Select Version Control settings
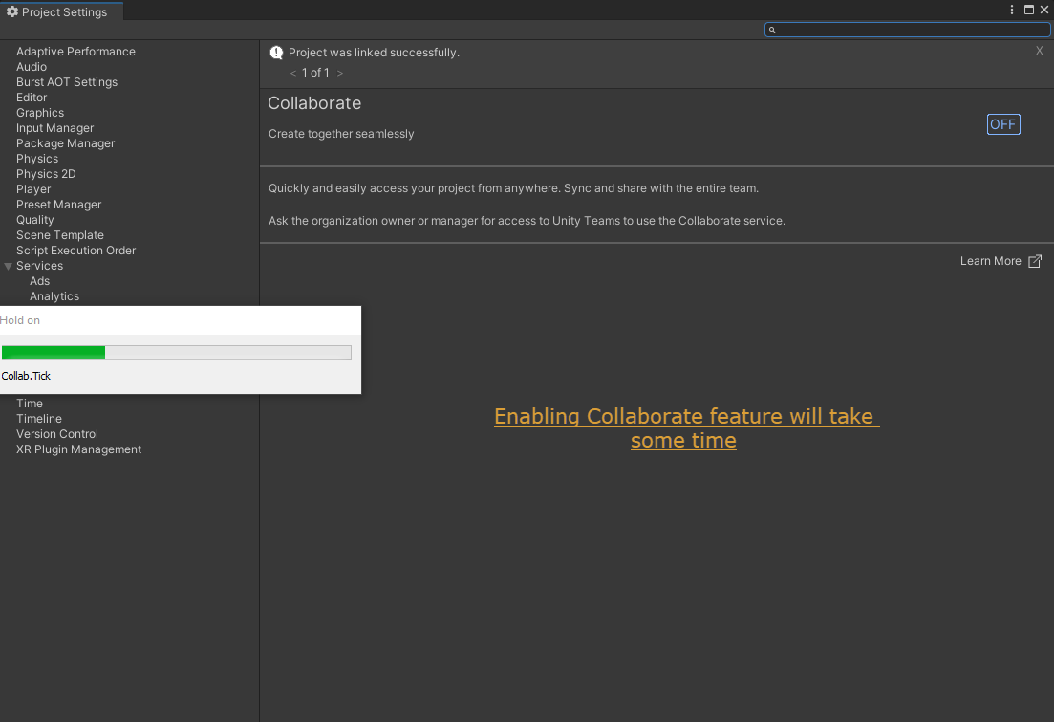Screen dimensions: 1054x722 coord(57,434)
